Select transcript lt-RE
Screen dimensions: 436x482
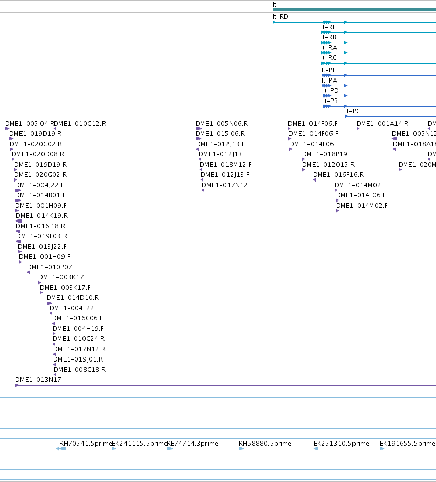tap(328, 27)
